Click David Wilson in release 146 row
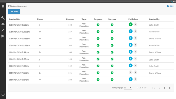The image size is (176, 99). (155, 39)
